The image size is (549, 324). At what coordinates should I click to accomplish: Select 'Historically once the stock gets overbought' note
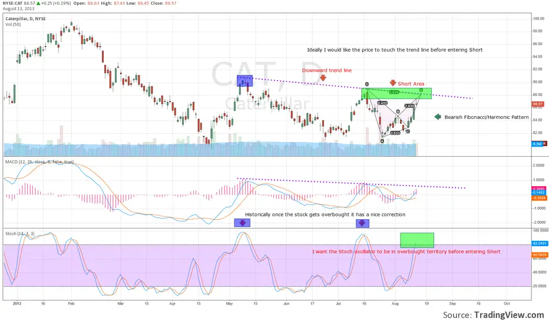pos(325,214)
